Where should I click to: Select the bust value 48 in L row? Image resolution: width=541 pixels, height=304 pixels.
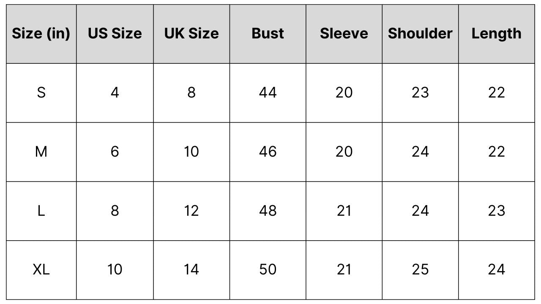(268, 211)
